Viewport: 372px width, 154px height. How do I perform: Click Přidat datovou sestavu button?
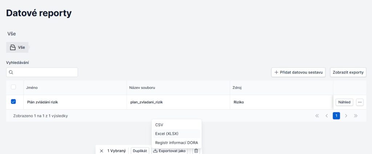coord(298,72)
